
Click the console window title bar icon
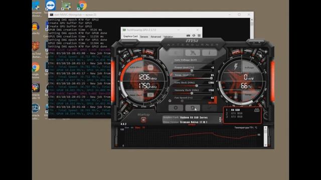pyautogui.click(x=52, y=14)
